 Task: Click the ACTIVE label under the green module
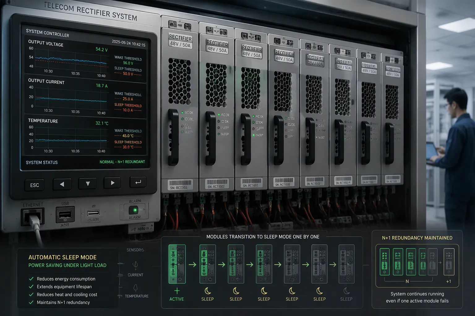pos(177,299)
